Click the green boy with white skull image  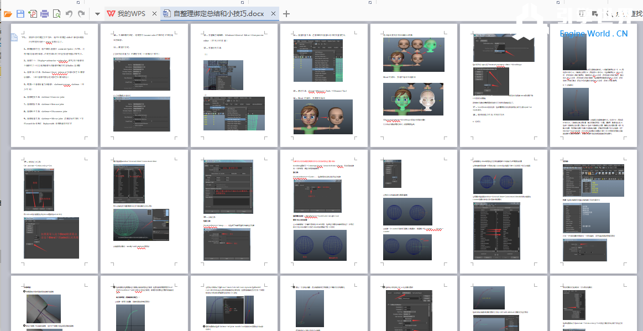pos(413,99)
